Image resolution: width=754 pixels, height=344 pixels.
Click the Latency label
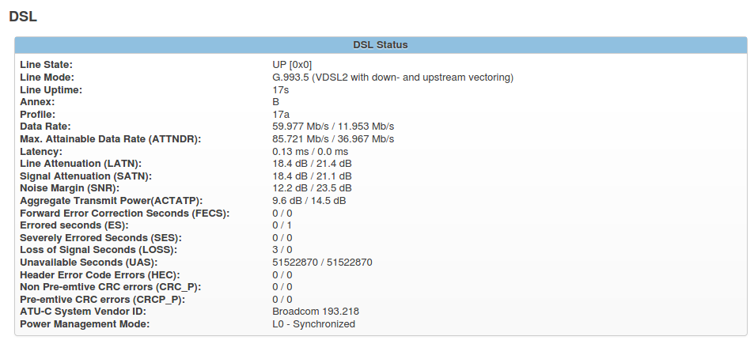pyautogui.click(x=40, y=151)
